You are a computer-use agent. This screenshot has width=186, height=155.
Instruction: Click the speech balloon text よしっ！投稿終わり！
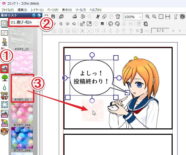[91, 77]
